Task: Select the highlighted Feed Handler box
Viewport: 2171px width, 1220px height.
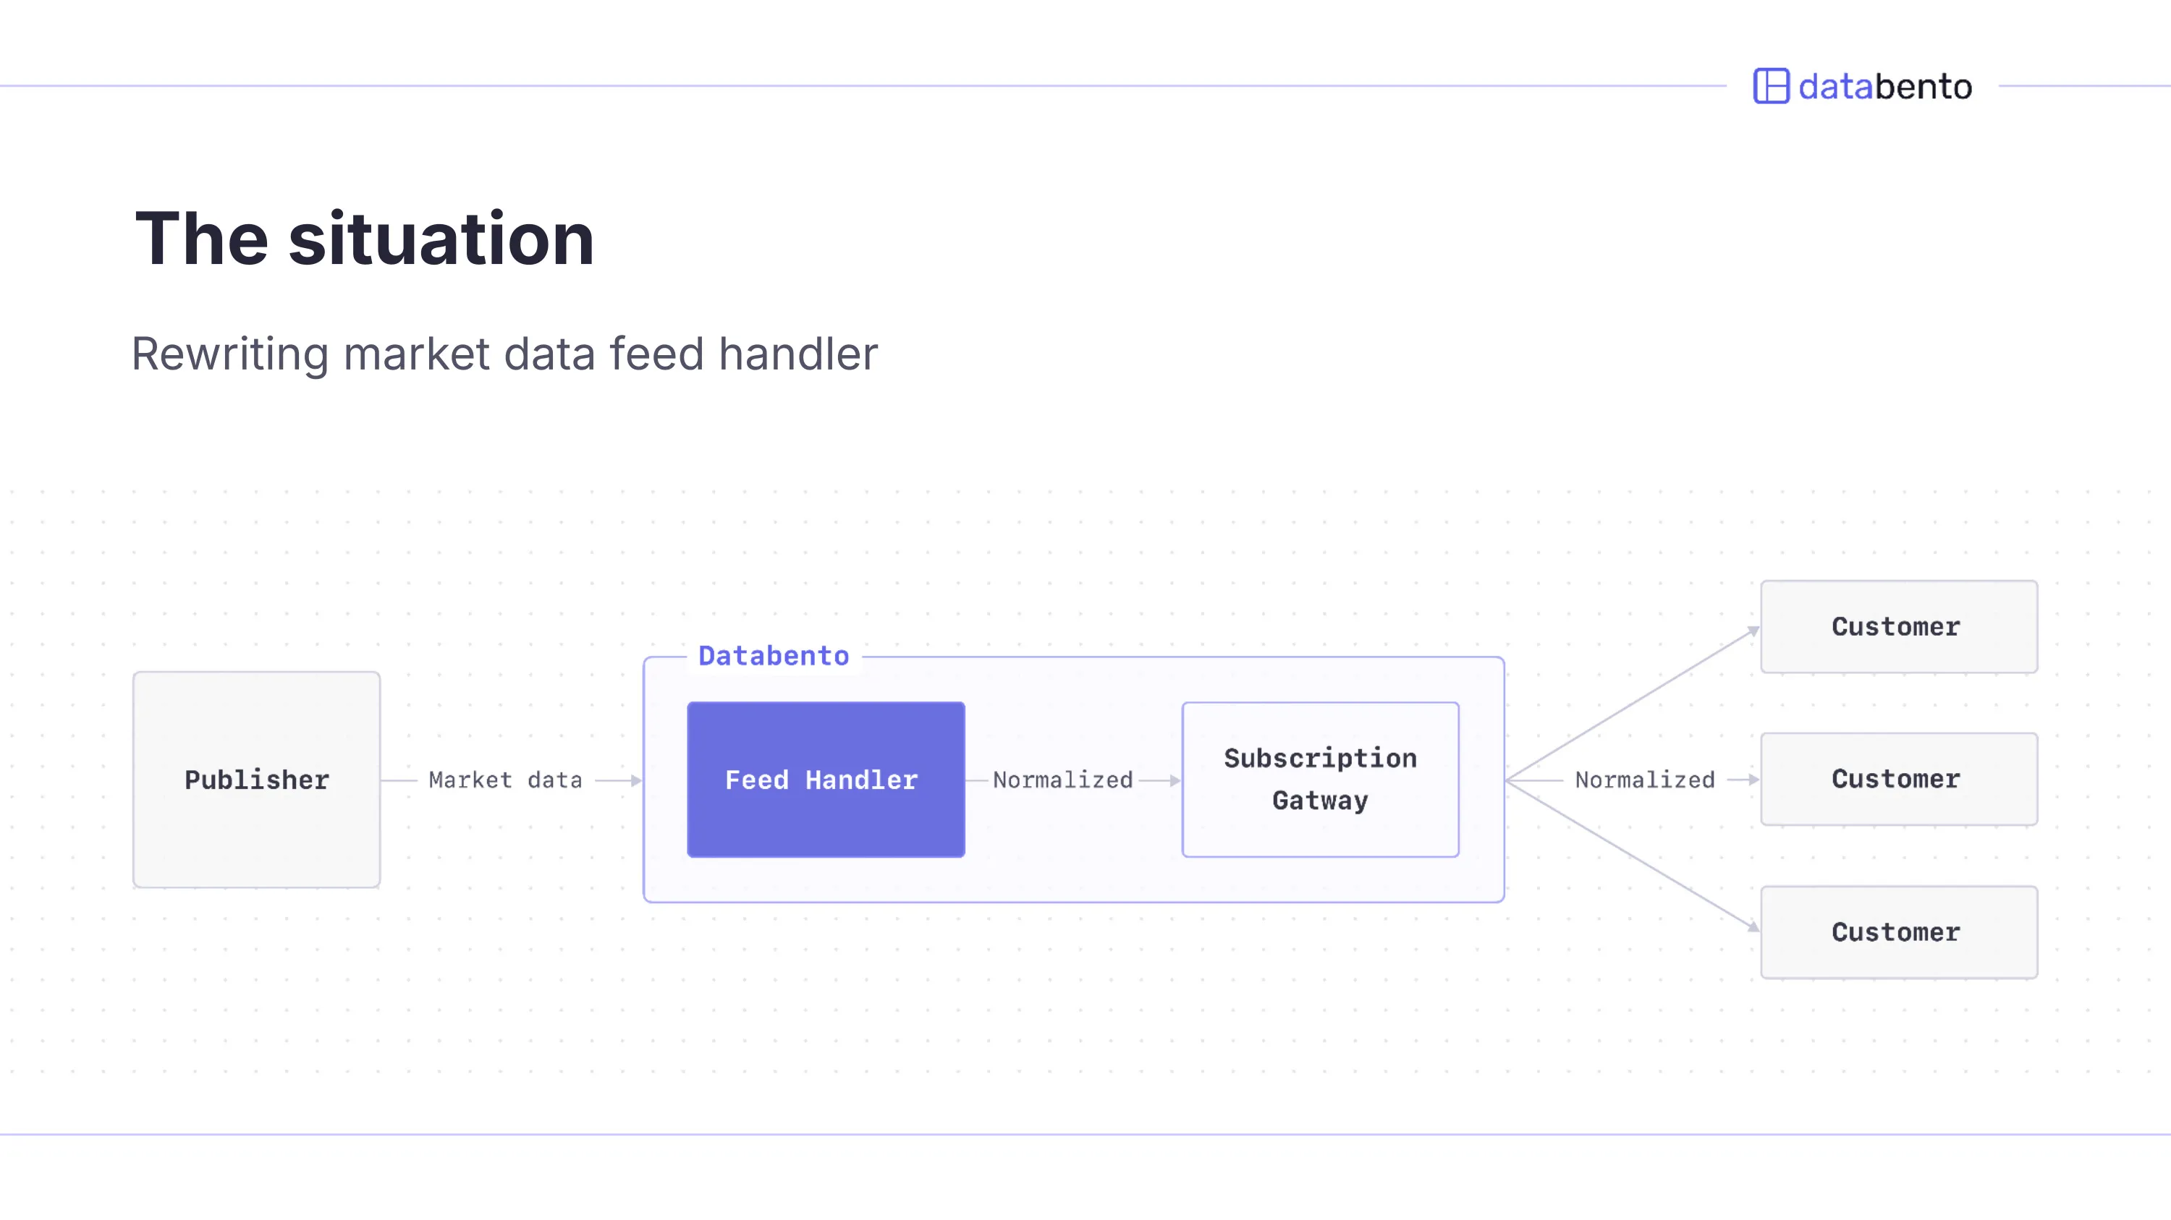Action: coord(825,780)
